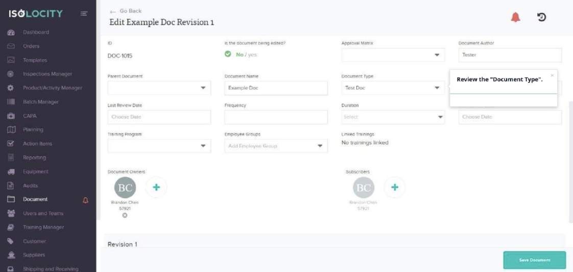Click the Inspections Manager icon
The width and height of the screenshot is (573, 272).
click(11, 74)
